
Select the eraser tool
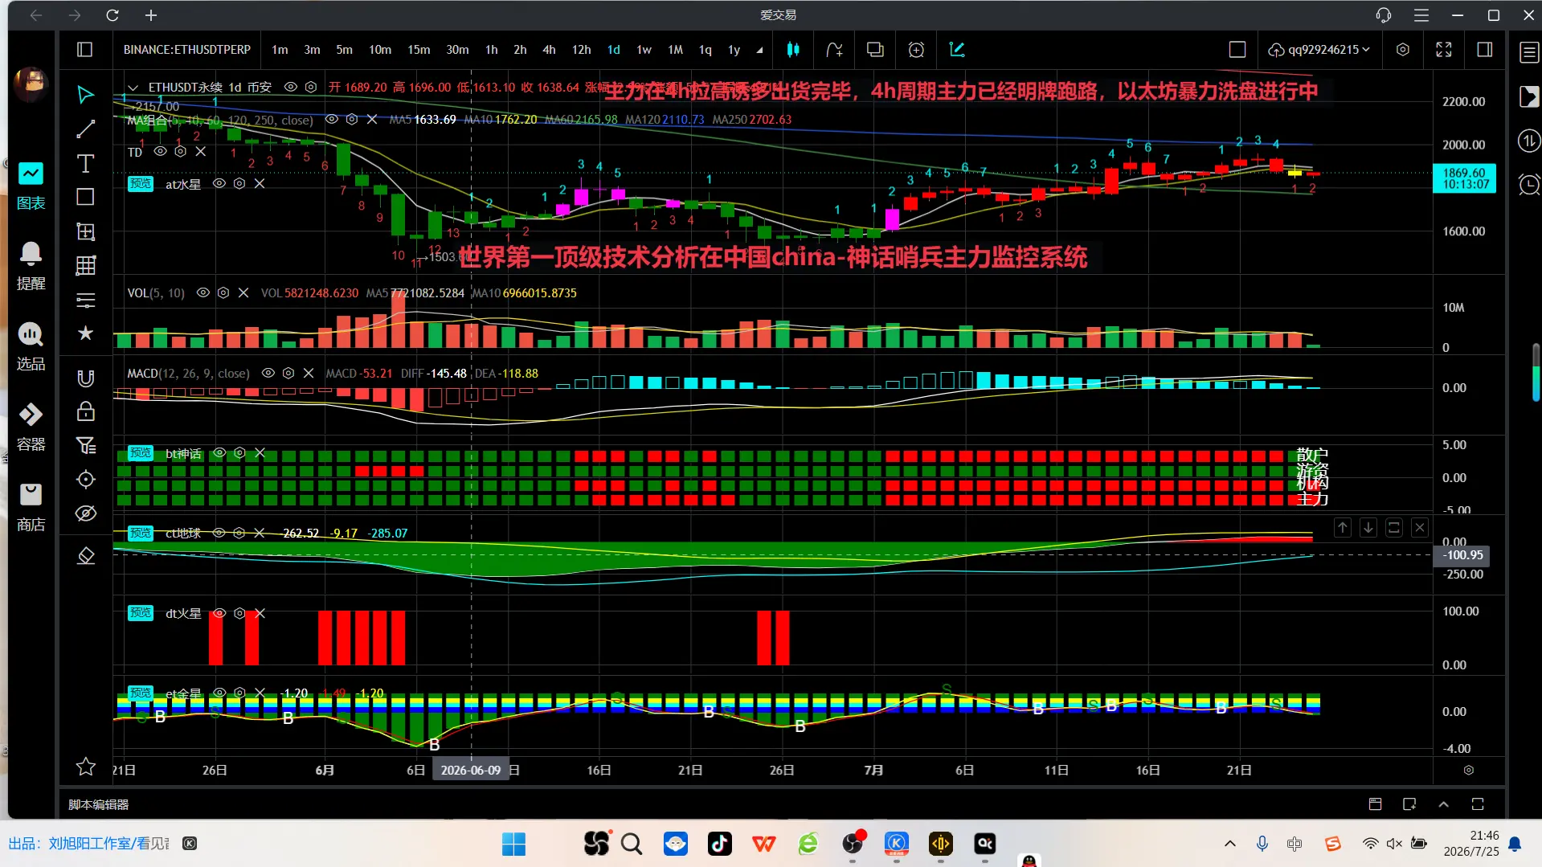coord(85,556)
